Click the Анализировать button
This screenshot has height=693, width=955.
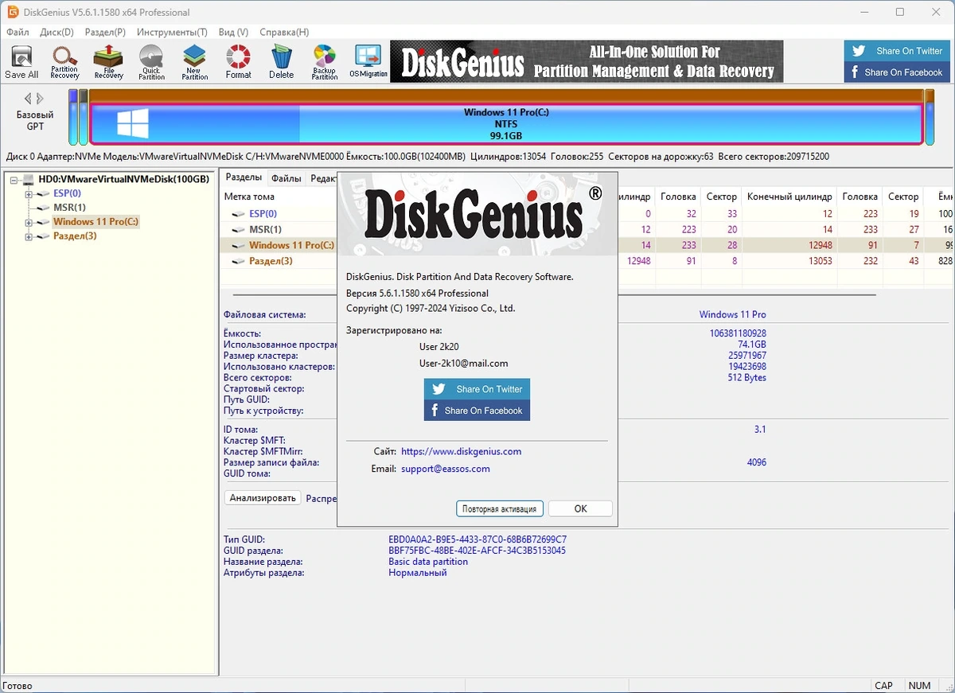click(x=263, y=498)
